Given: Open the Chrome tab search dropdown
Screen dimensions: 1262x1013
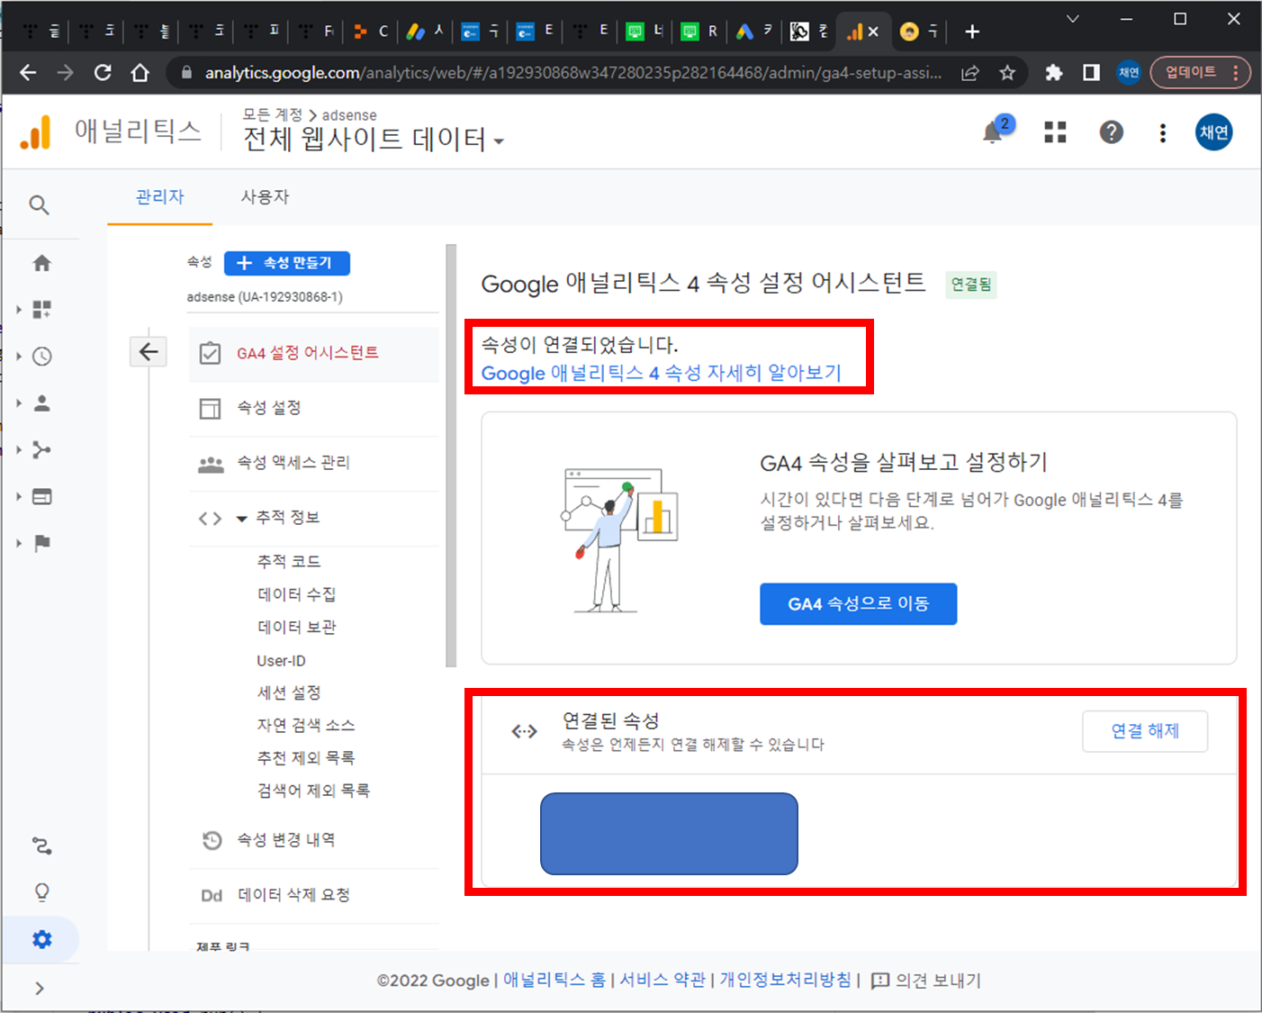Looking at the screenshot, I should [x=1072, y=19].
